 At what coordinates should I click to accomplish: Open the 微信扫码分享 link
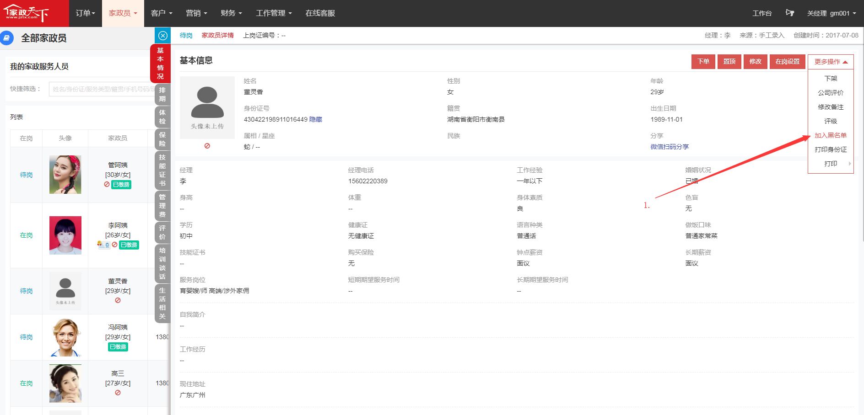[670, 147]
